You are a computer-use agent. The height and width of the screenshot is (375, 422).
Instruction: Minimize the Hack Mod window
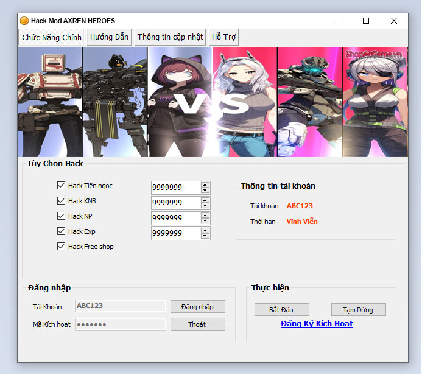pos(339,21)
